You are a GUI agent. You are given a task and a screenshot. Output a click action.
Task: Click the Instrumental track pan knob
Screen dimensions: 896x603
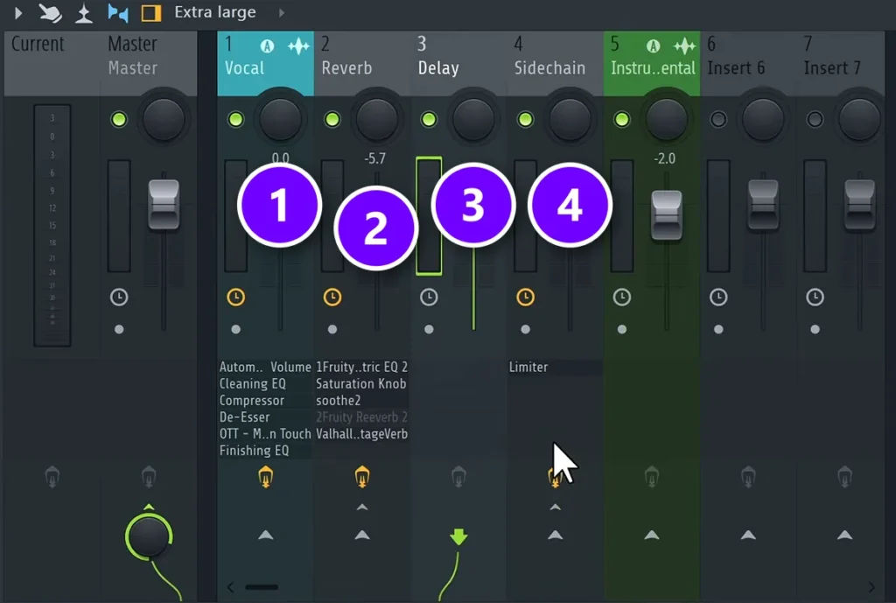pyautogui.click(x=666, y=119)
